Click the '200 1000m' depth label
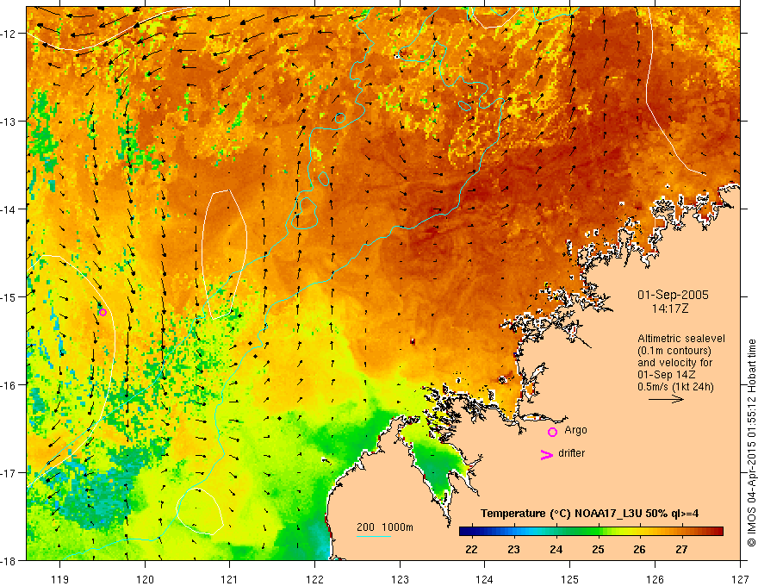 (385, 527)
